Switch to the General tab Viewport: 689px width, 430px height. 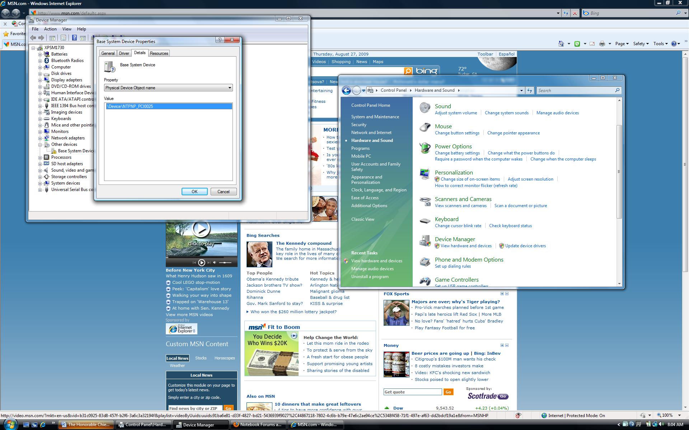(108, 53)
